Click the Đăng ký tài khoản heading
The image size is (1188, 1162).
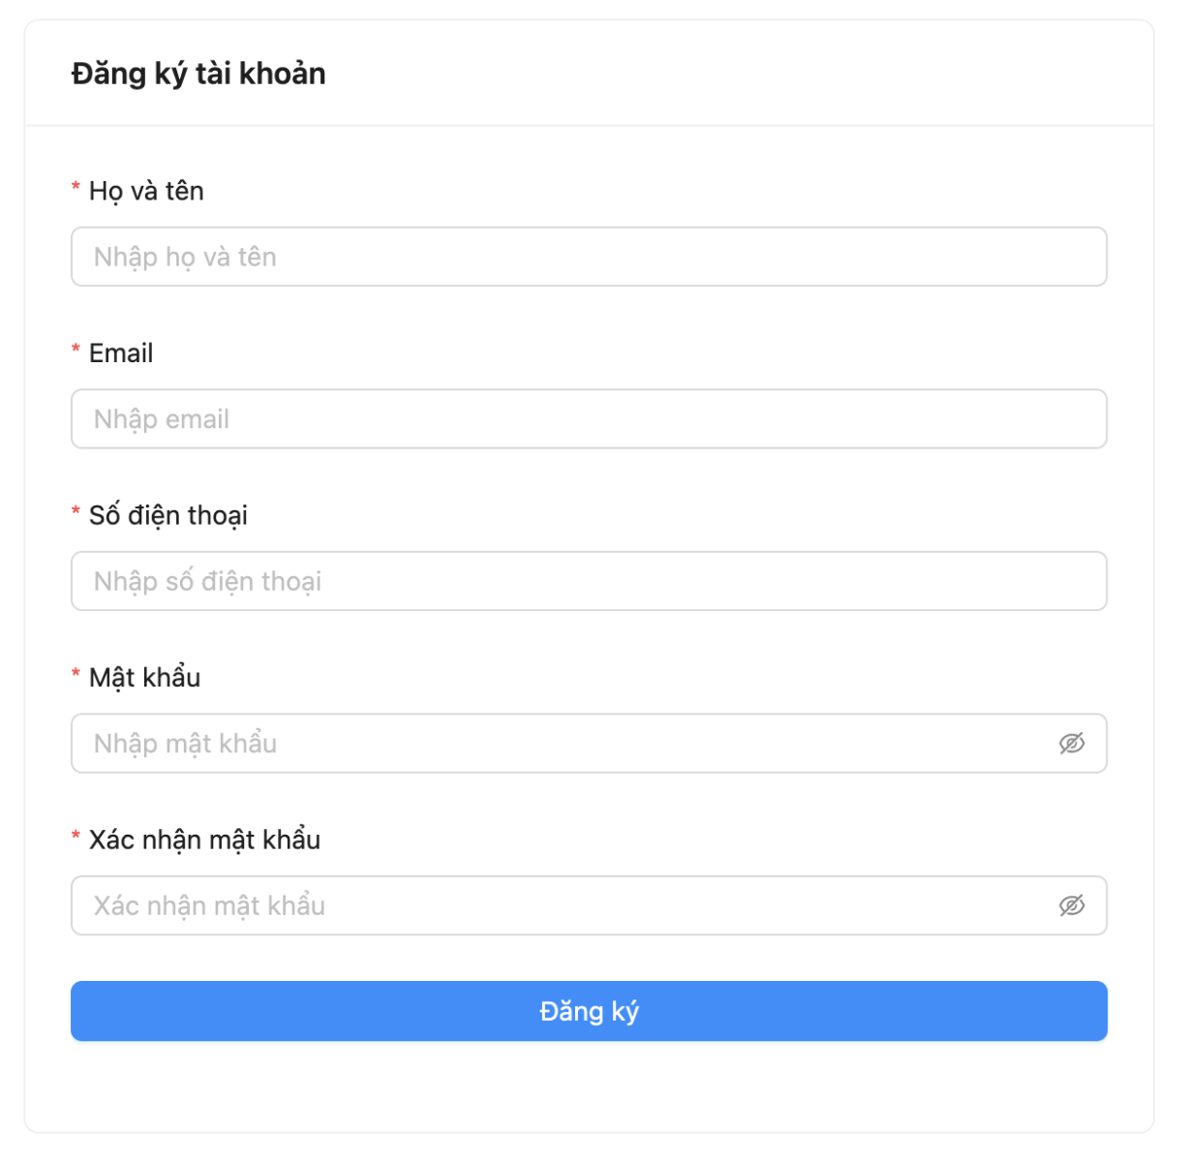click(198, 74)
